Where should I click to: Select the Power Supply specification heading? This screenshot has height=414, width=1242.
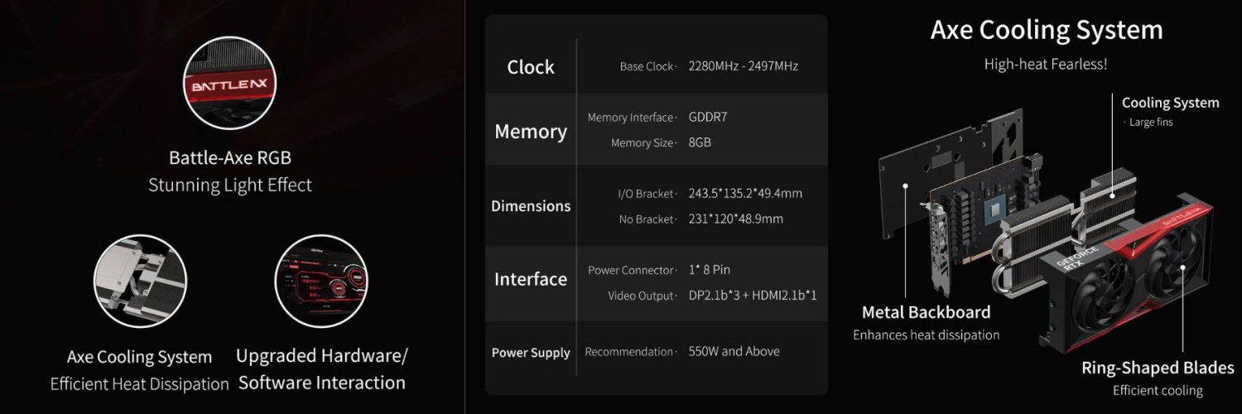point(531,353)
